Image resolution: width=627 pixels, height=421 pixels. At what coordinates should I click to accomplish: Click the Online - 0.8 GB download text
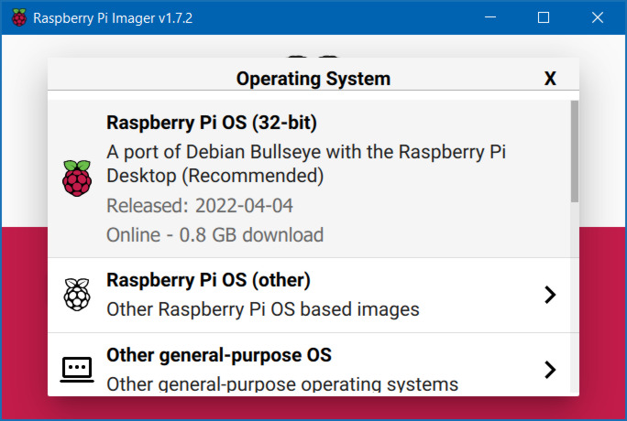[x=214, y=234]
